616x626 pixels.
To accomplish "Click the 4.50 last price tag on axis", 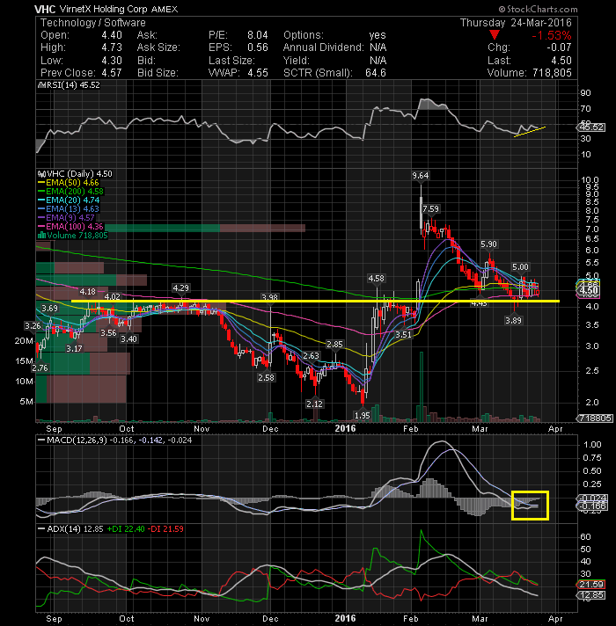I will 590,290.
